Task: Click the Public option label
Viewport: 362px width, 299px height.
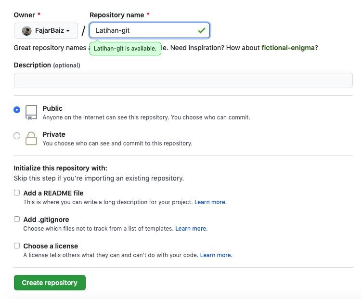Action: click(x=52, y=108)
